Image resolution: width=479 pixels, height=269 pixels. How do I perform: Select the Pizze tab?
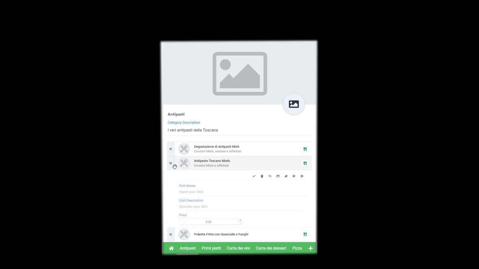pyautogui.click(x=297, y=248)
